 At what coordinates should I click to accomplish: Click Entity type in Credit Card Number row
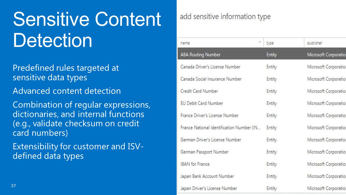click(x=271, y=91)
